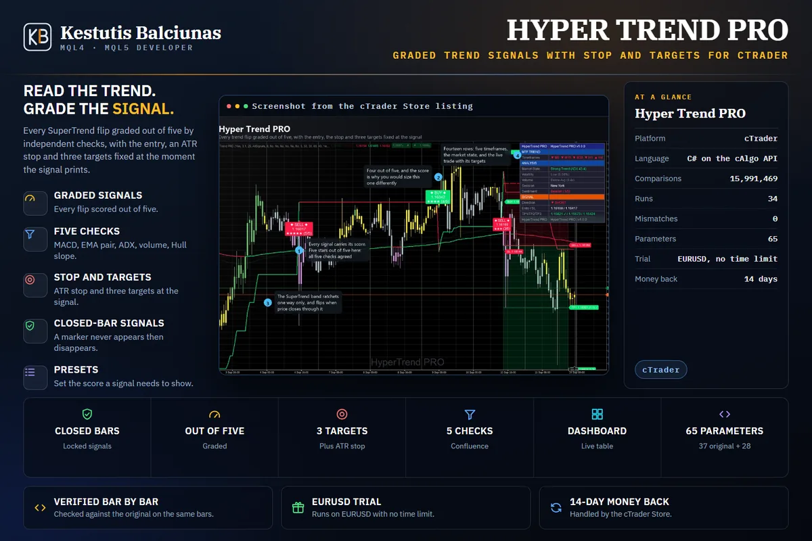Click the VERIFIED BAR BY BAR banner
812x541 pixels.
tap(148, 507)
